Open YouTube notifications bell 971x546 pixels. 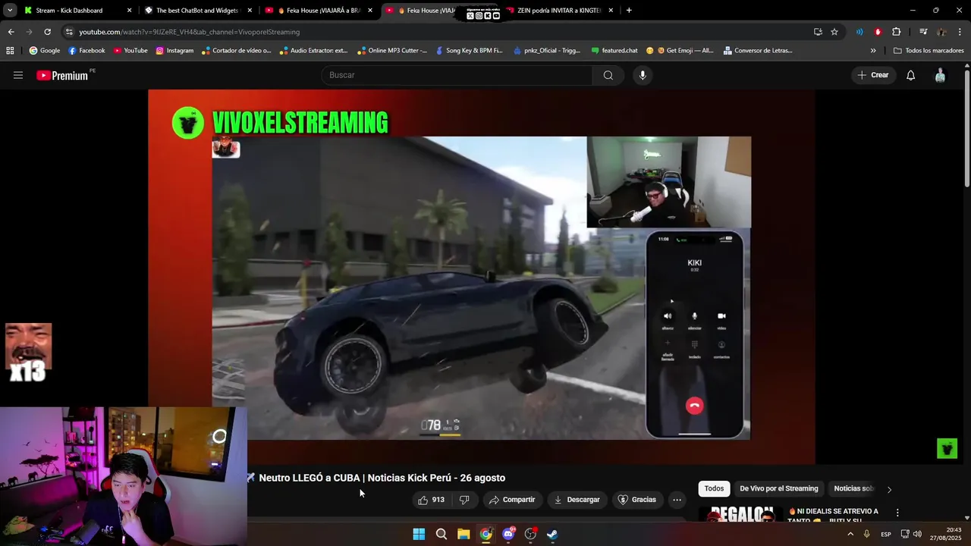[x=910, y=75]
